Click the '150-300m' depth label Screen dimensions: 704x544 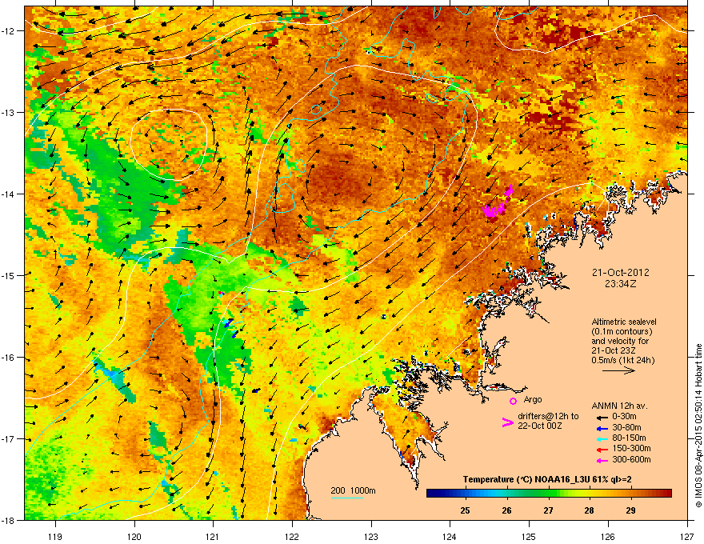631,448
